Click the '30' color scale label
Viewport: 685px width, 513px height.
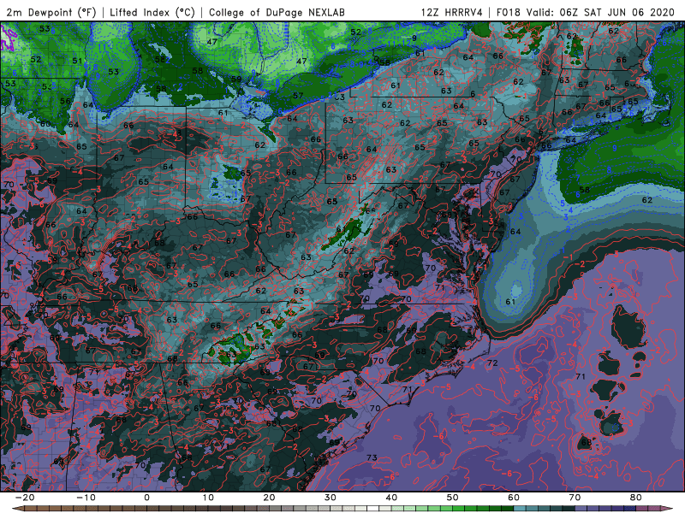point(331,498)
